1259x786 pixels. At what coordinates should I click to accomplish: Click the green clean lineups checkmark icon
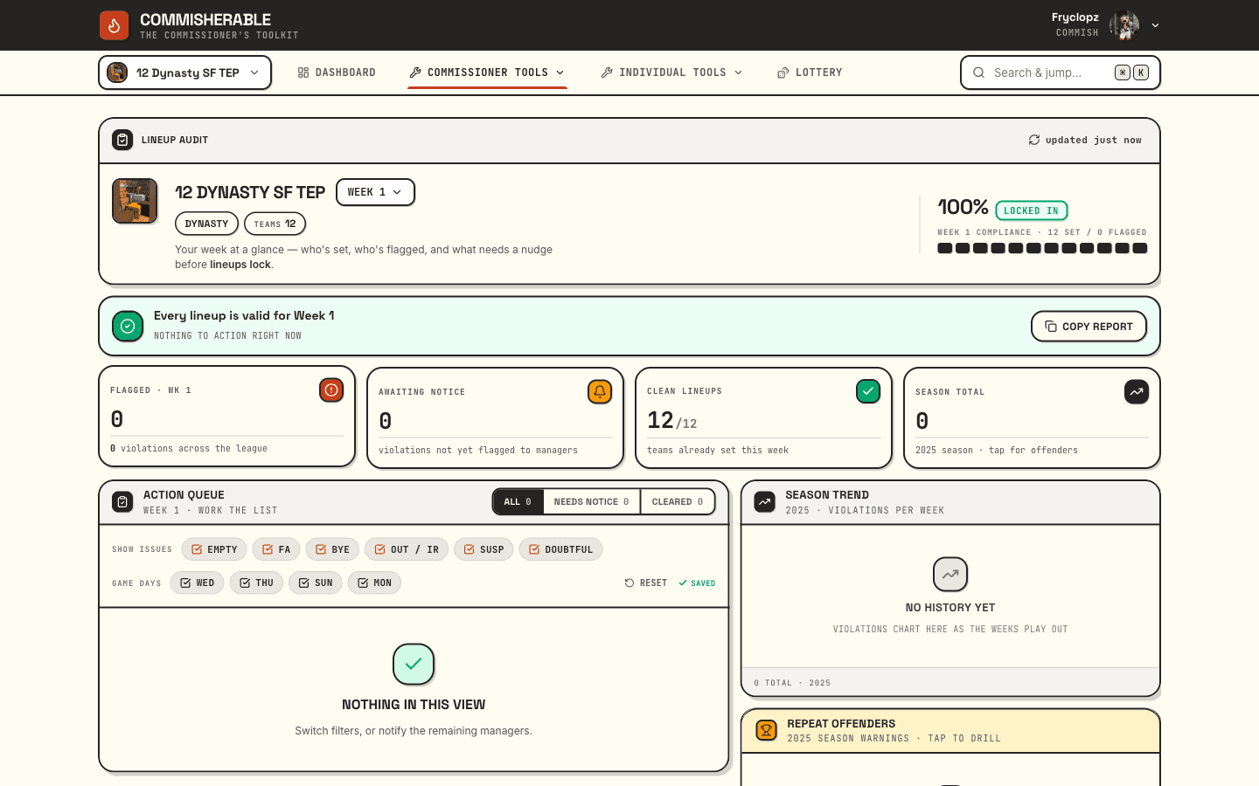click(x=868, y=391)
